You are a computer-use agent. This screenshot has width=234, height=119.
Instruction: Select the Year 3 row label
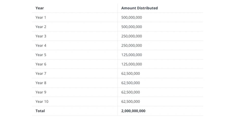41,36
